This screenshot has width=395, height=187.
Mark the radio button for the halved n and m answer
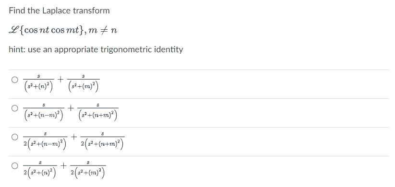[14, 165]
